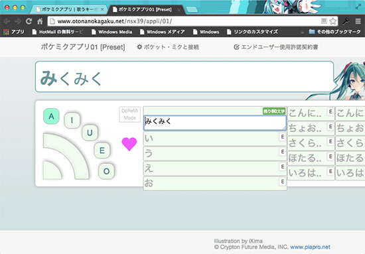Image resolution: width=365 pixels, height=254 pixels.
Task: Expand その他のブックマーク folder
Action: coord(335,32)
